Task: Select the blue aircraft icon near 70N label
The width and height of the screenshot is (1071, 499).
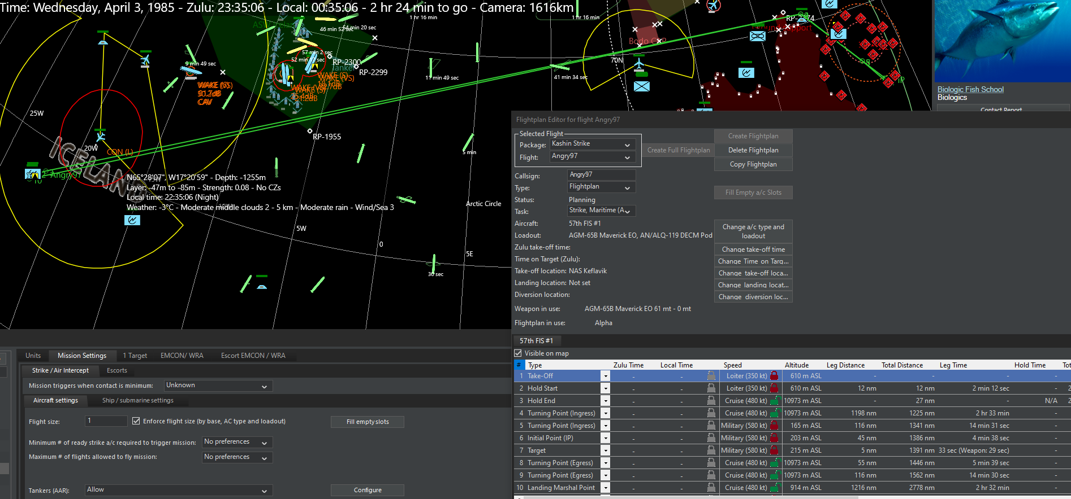Action: (x=639, y=65)
